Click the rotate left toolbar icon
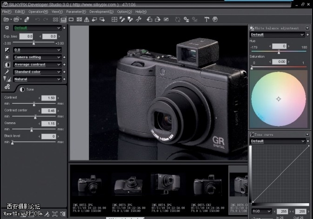This screenshot has width=313, height=219. pos(149,20)
